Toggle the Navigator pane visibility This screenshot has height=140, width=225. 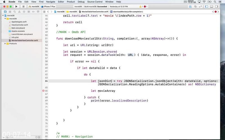coord(206,6)
